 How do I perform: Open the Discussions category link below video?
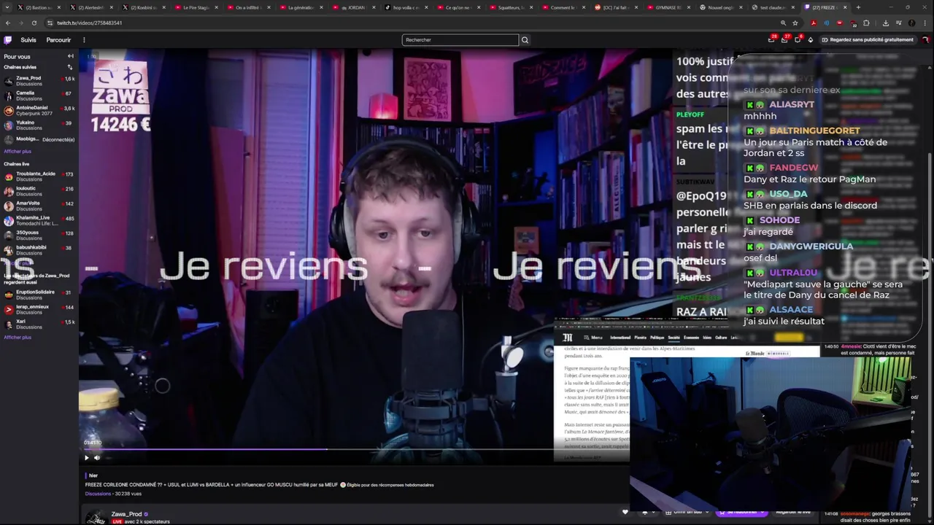pos(98,494)
